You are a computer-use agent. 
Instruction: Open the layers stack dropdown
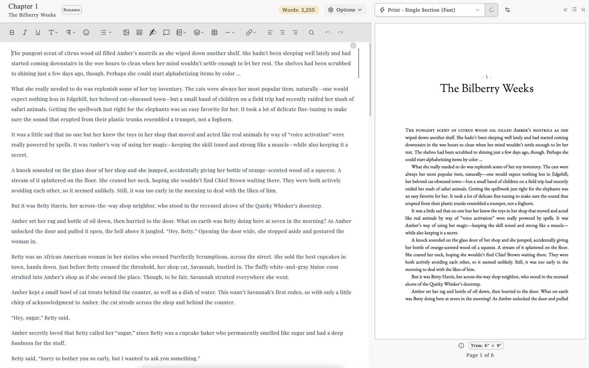coord(199,32)
